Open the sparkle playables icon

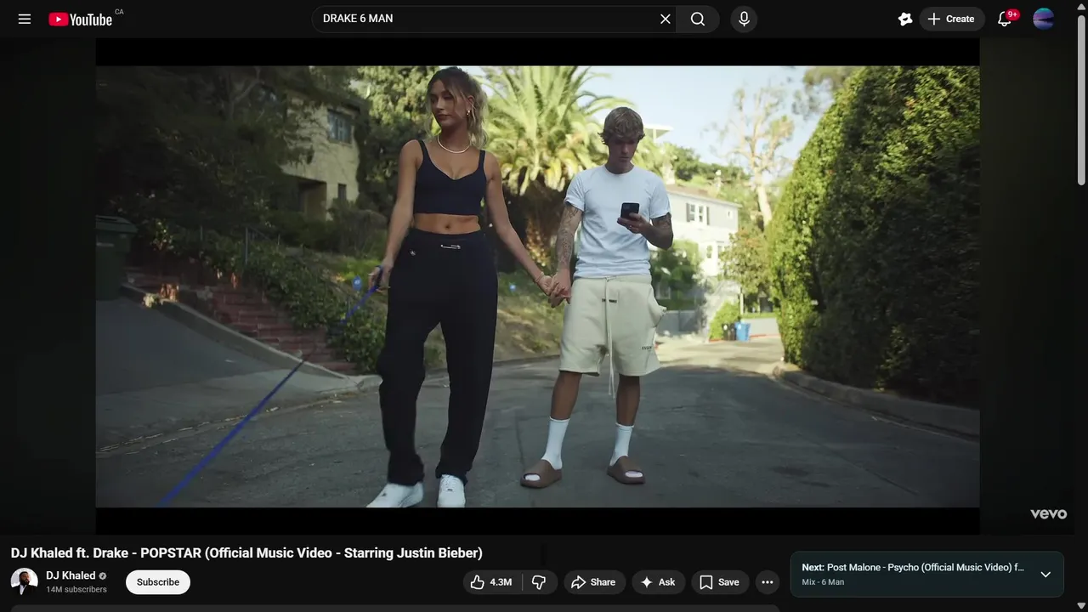coord(905,19)
